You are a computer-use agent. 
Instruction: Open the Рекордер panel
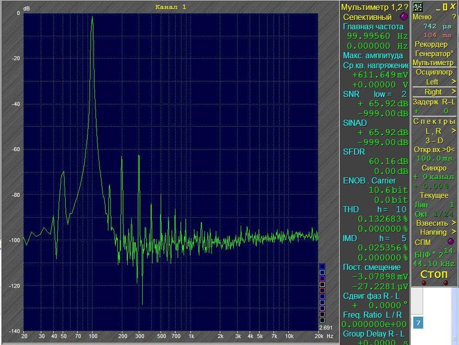tap(431, 44)
